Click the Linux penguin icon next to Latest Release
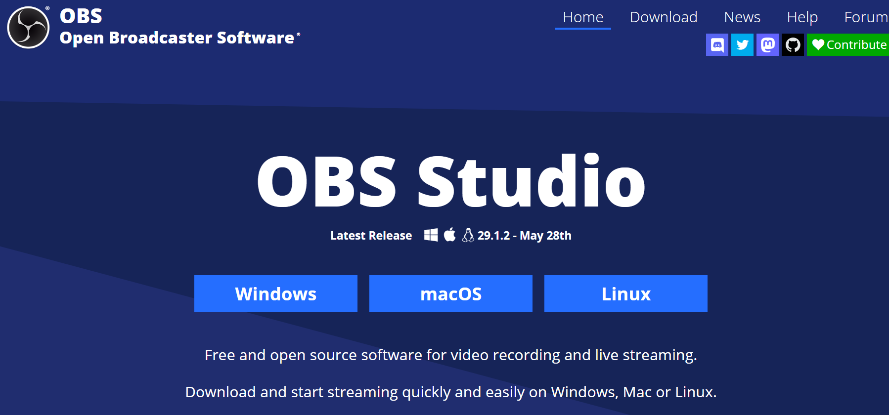Screen dimensions: 889x415 tap(468, 235)
